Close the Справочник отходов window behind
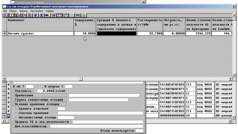The width and height of the screenshot is (238, 134). [x=143, y=2]
